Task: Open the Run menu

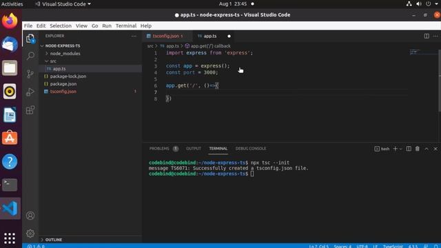Action: (107, 26)
